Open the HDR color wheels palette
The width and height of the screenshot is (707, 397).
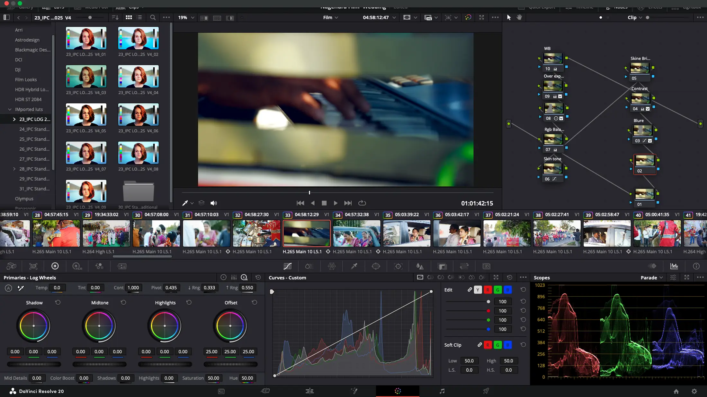point(77,266)
